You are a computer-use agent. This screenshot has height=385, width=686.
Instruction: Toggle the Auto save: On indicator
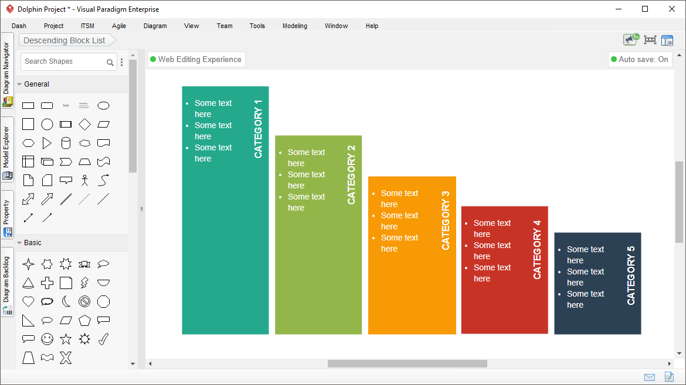coord(640,59)
